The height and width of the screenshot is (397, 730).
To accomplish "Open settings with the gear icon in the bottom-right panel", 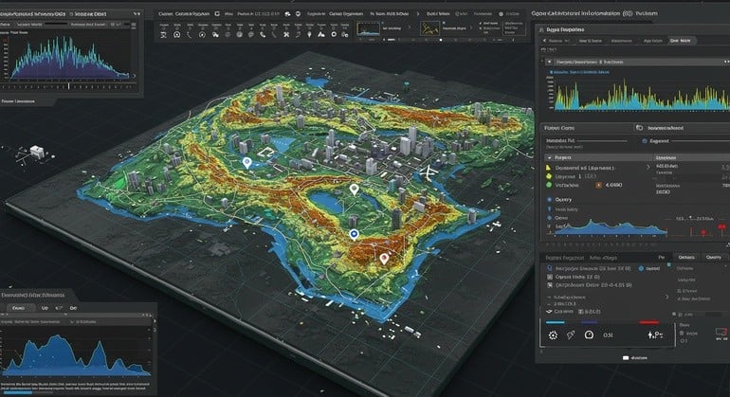I will 553,334.
